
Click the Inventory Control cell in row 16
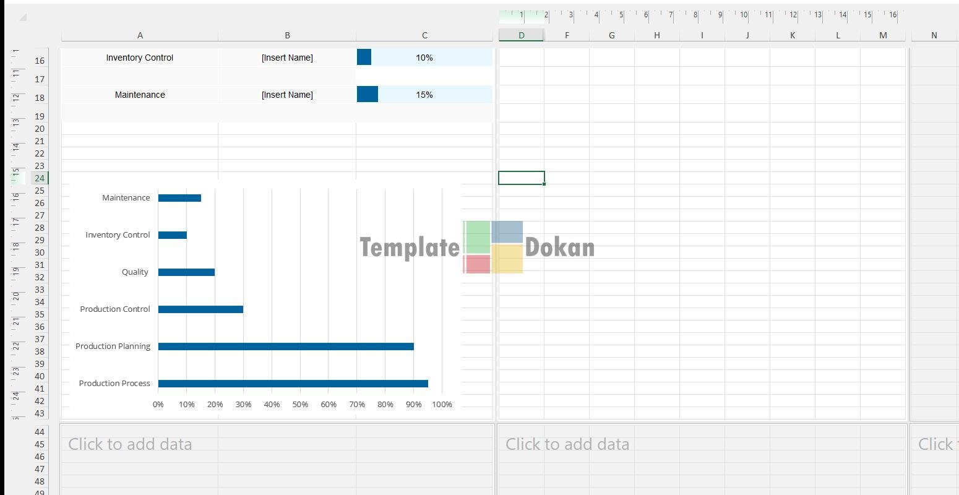point(140,58)
